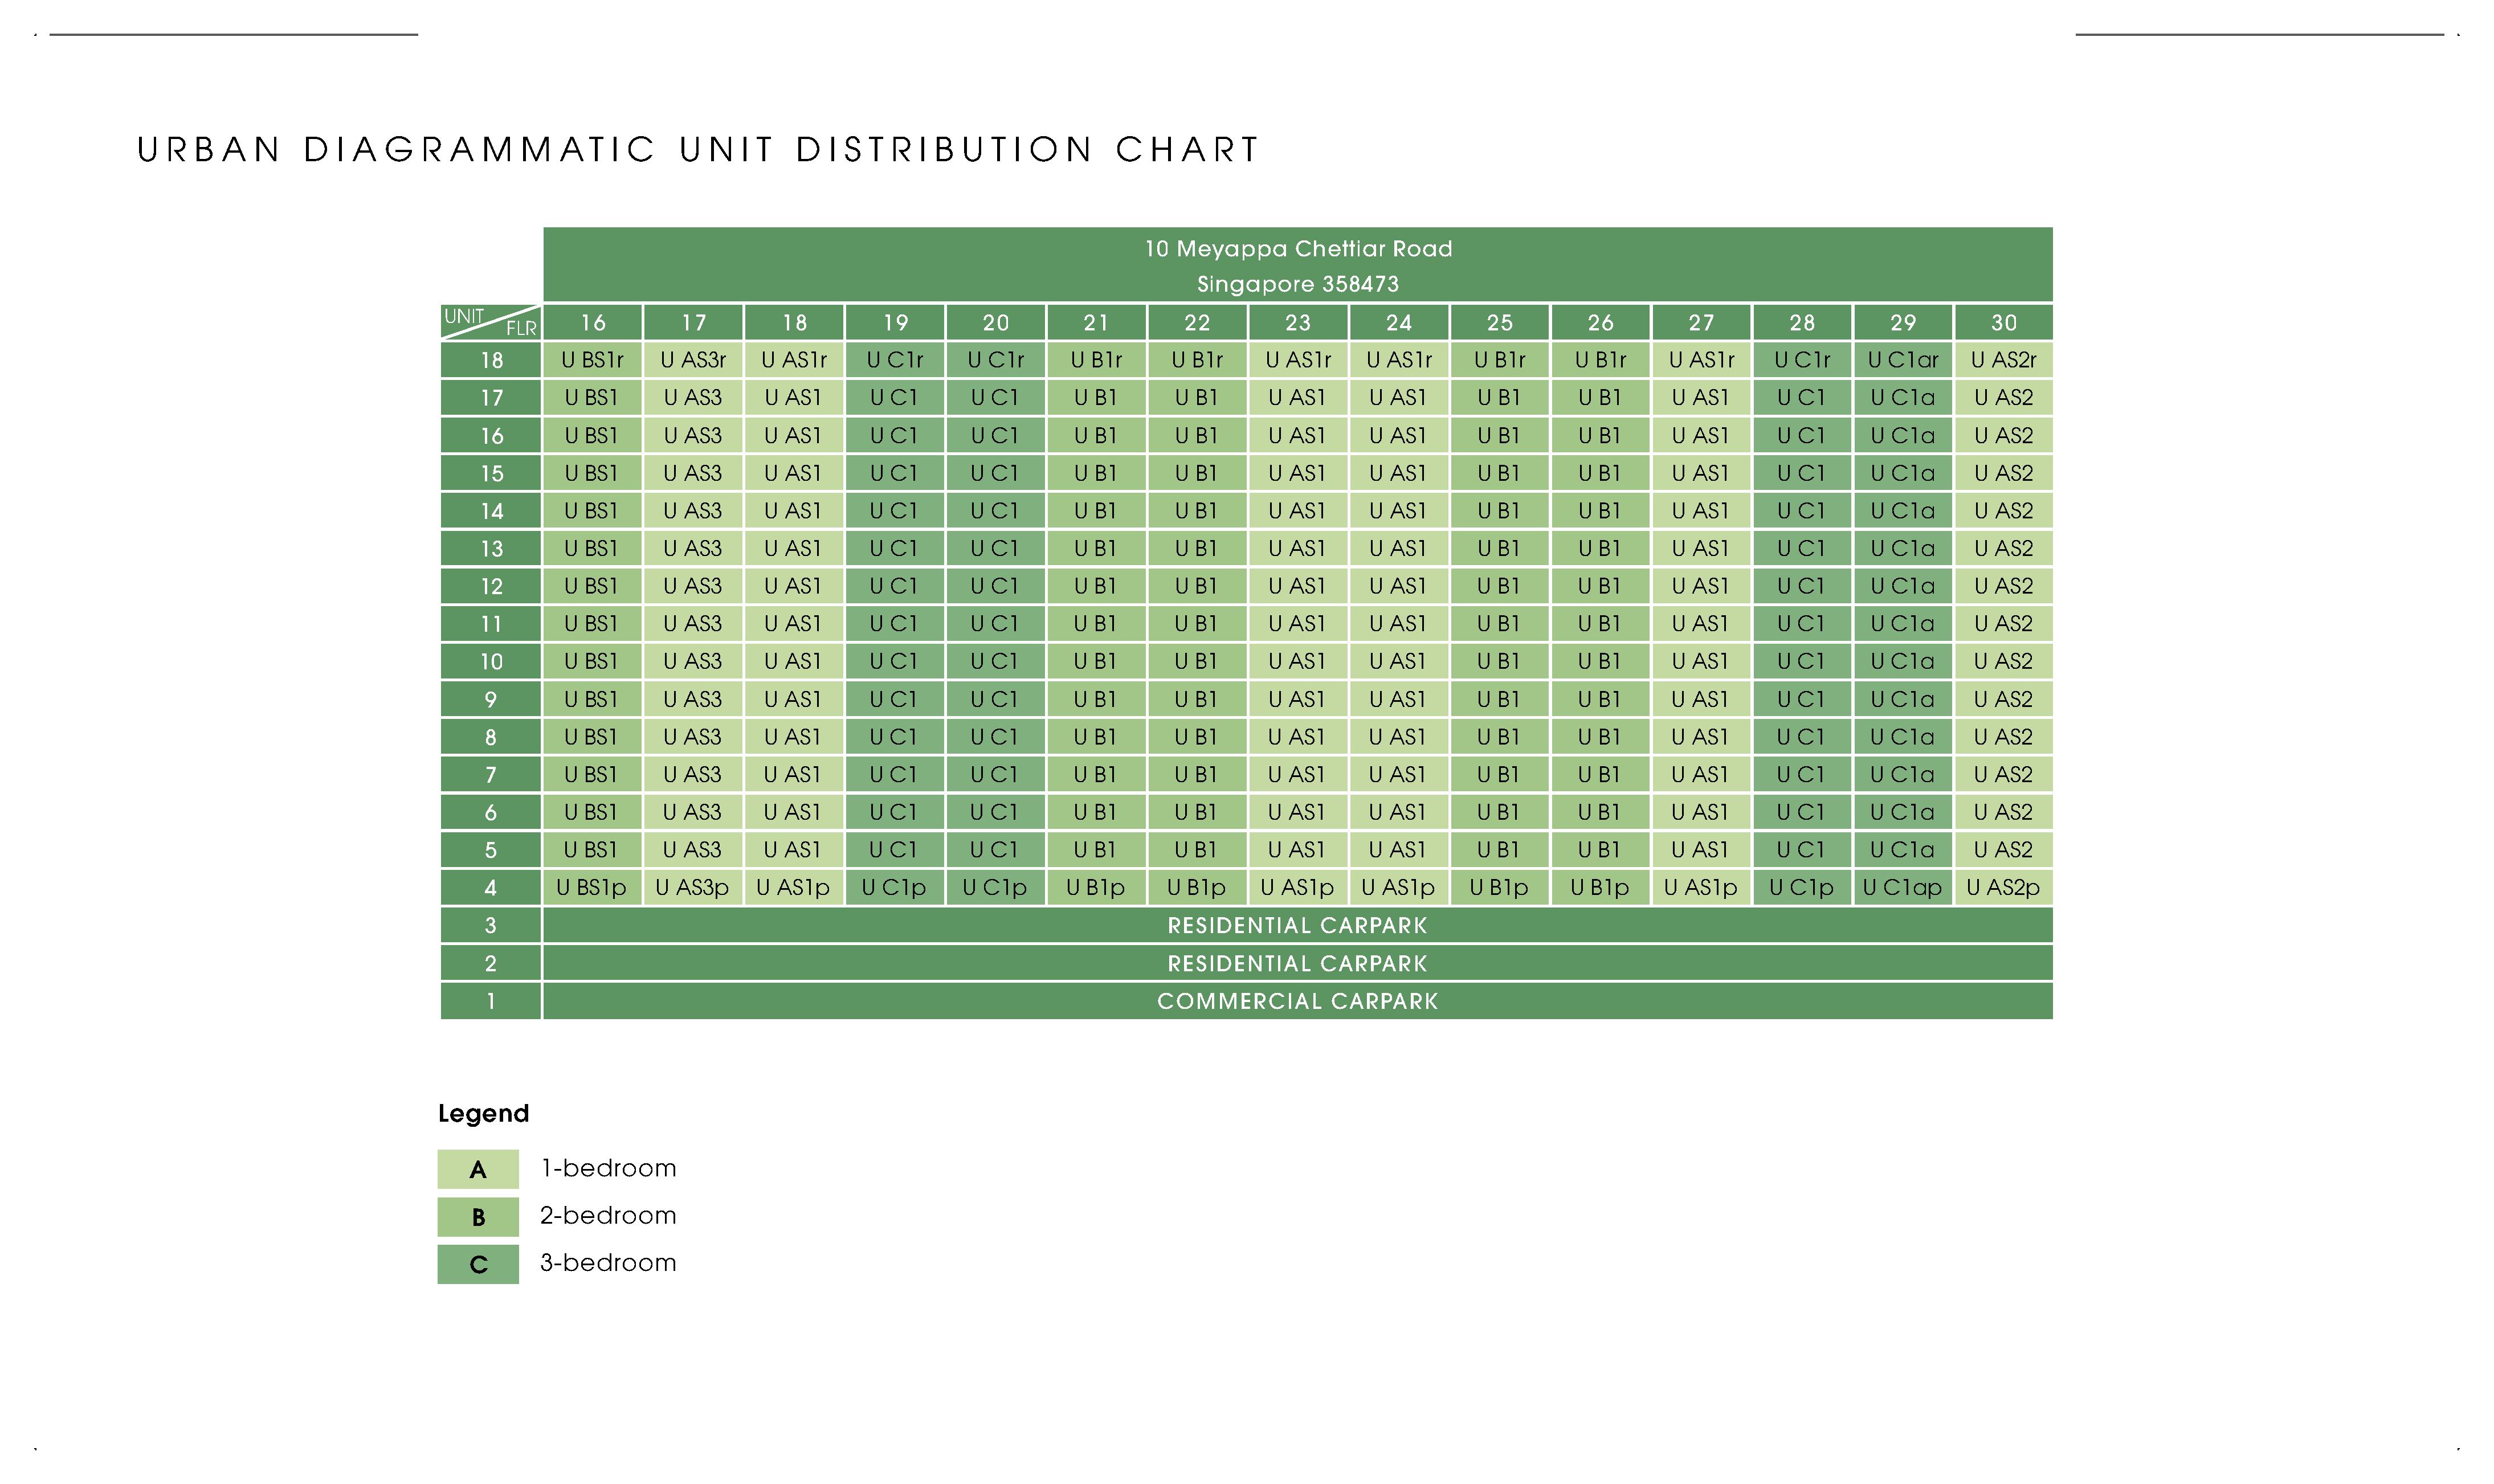Click the U BS1r cell on floor 18
The image size is (2494, 1484).
(593, 360)
